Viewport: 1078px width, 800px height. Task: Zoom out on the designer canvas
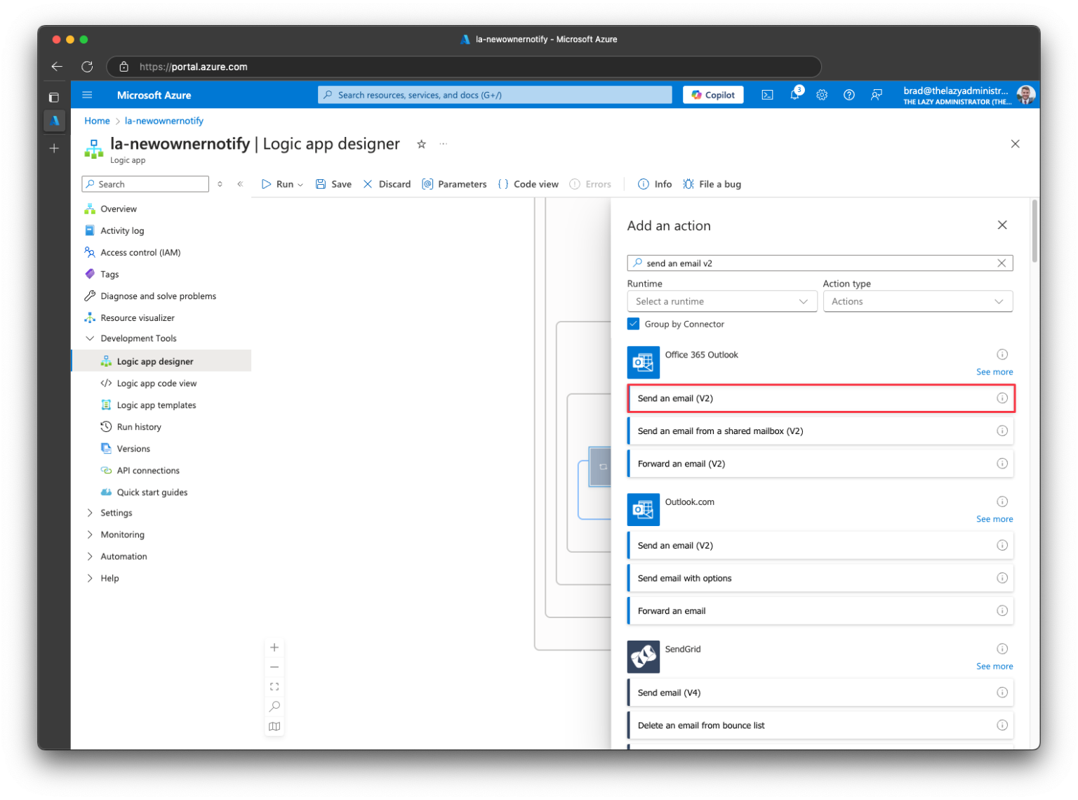click(x=274, y=667)
